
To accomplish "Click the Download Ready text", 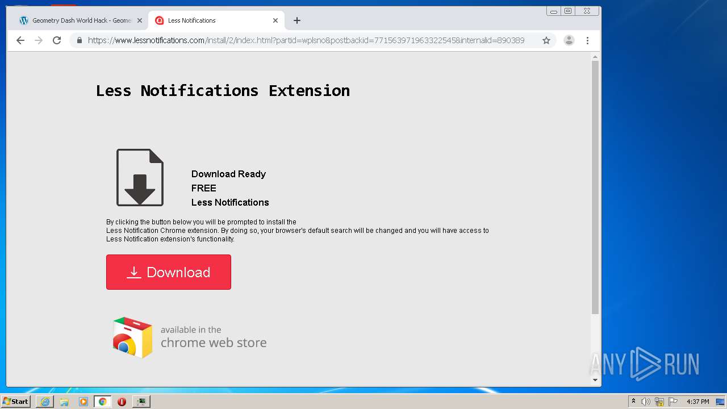I will pyautogui.click(x=228, y=174).
